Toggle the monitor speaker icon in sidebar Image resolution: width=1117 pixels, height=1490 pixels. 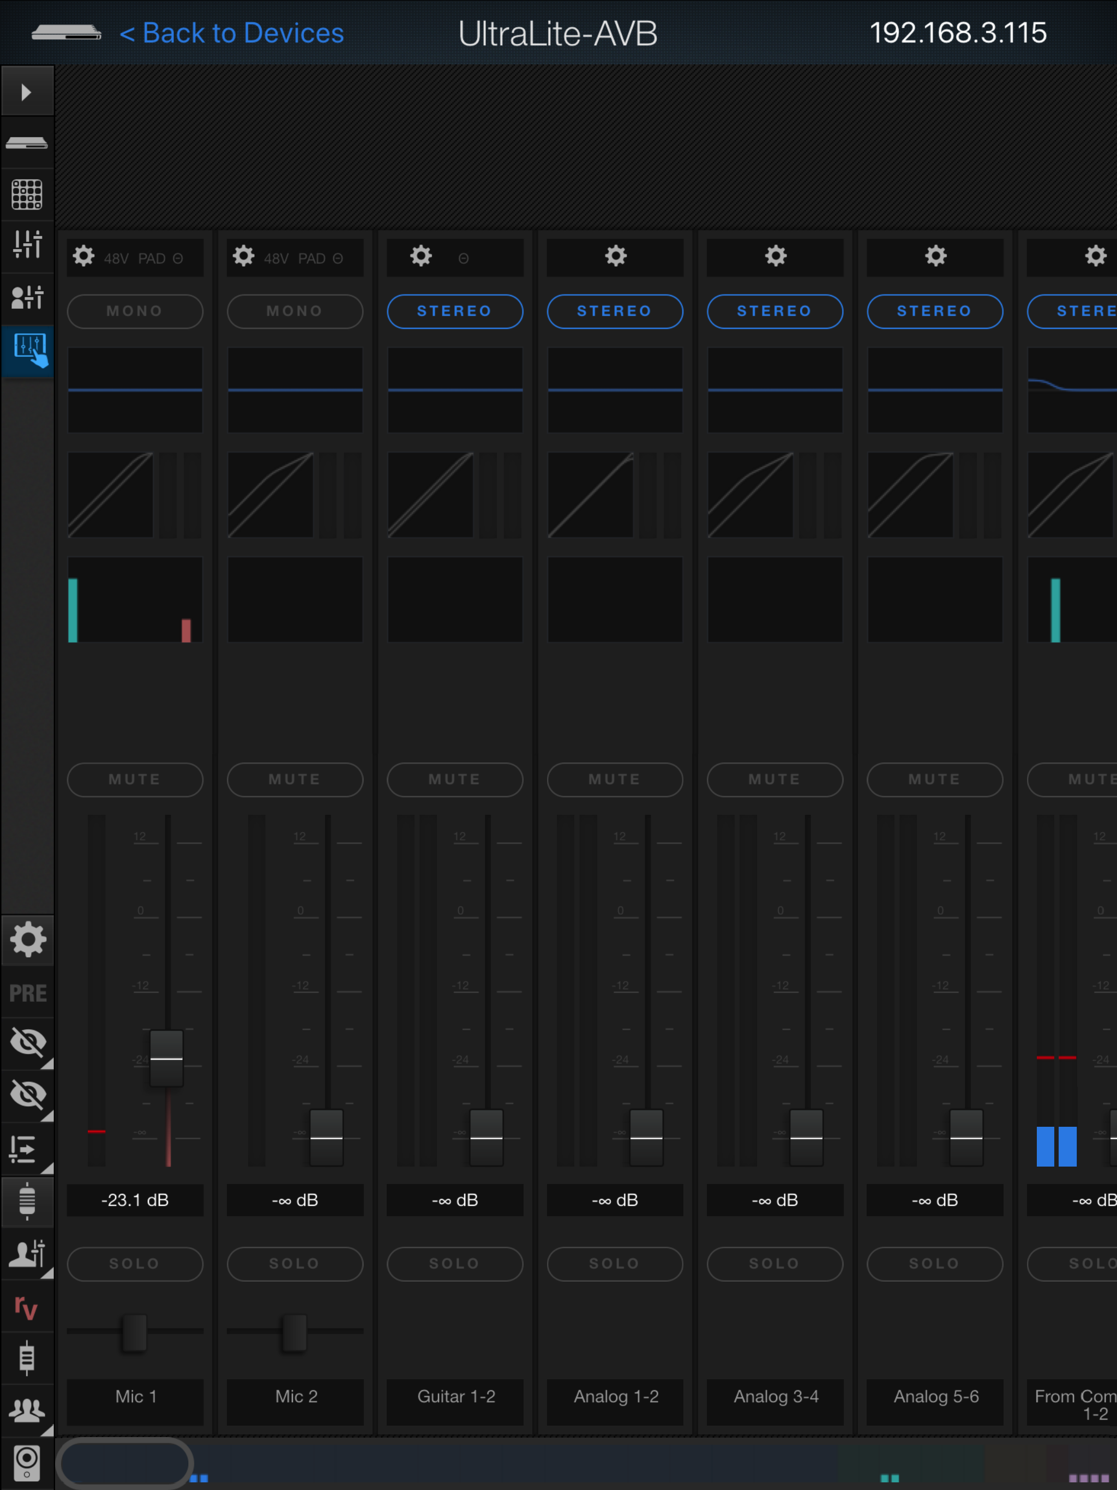pyautogui.click(x=27, y=1462)
